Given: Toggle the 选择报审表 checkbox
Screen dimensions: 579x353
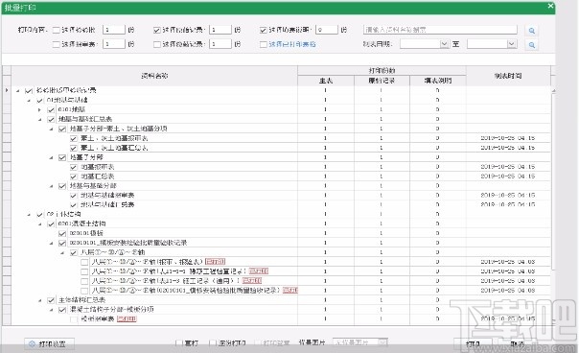Looking at the screenshot, I should (x=57, y=44).
